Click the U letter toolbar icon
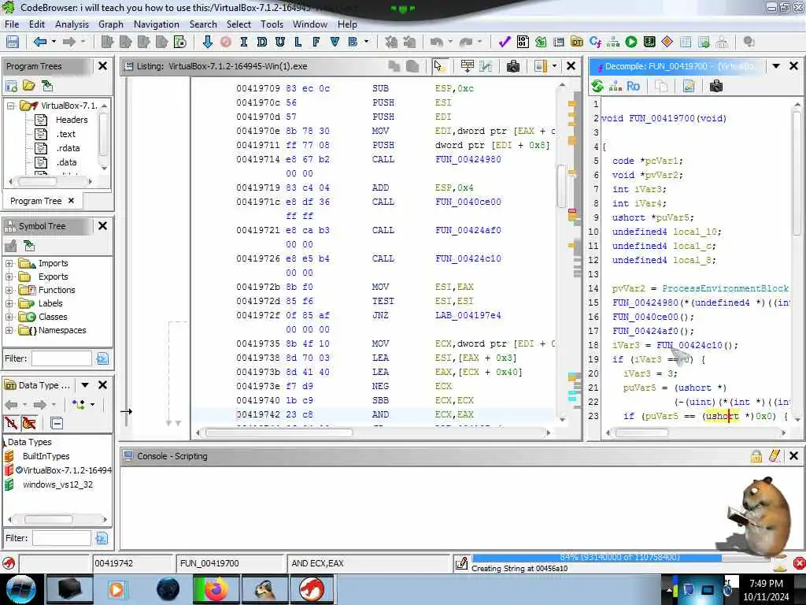806x605 pixels. [x=280, y=43]
